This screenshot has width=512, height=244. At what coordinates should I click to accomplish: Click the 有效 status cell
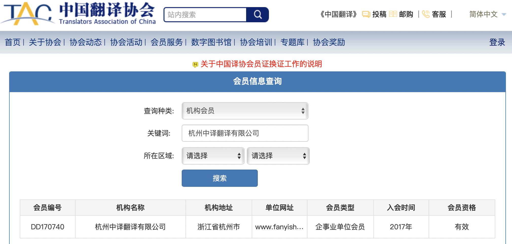coord(462,227)
